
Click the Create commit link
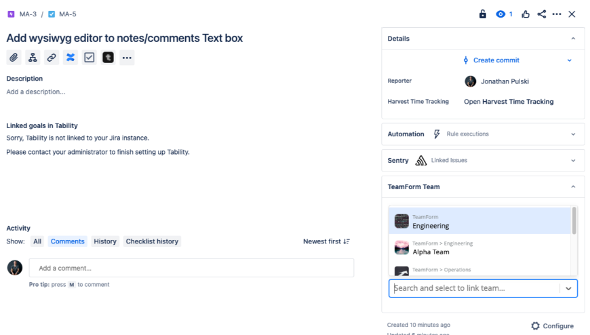click(496, 60)
